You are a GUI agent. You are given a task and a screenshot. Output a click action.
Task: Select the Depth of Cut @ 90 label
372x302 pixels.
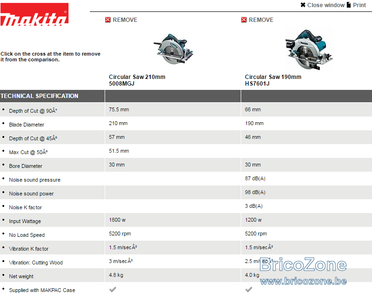pyautogui.click(x=33, y=111)
